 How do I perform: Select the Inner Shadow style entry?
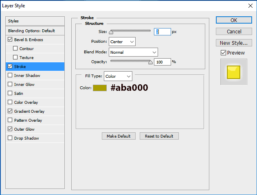(27, 76)
